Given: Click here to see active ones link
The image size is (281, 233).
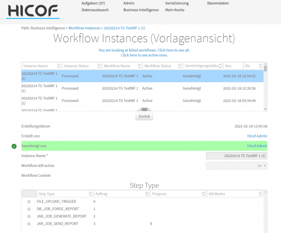Looking at the screenshot, I should (x=144, y=55).
